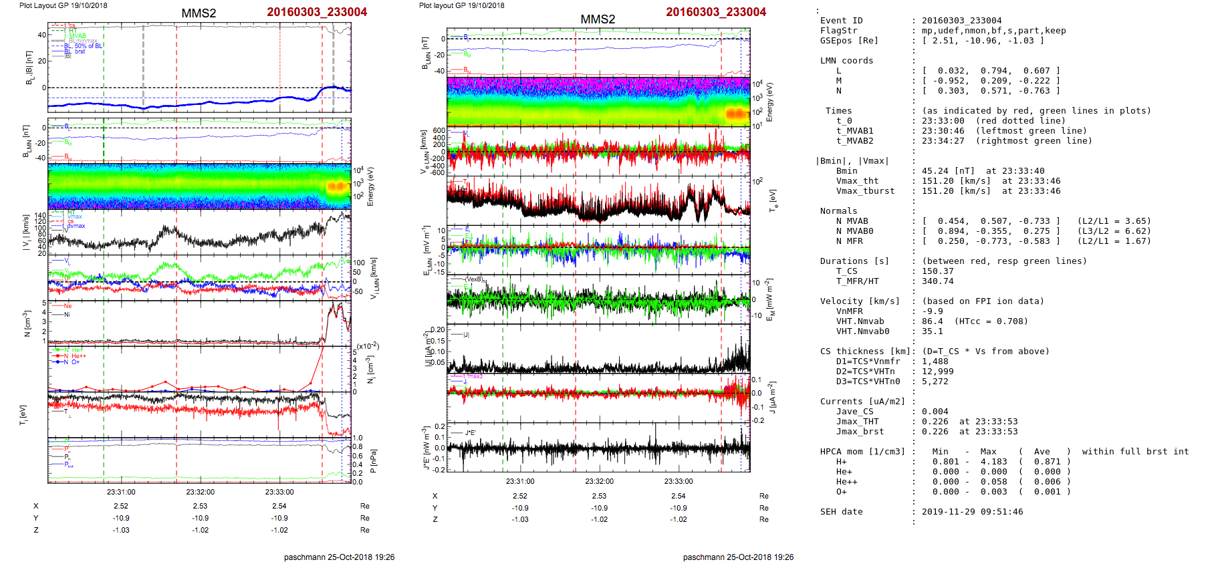Click the 'Durations [s]' heading
This screenshot has height=562, width=1206.
[x=854, y=261]
